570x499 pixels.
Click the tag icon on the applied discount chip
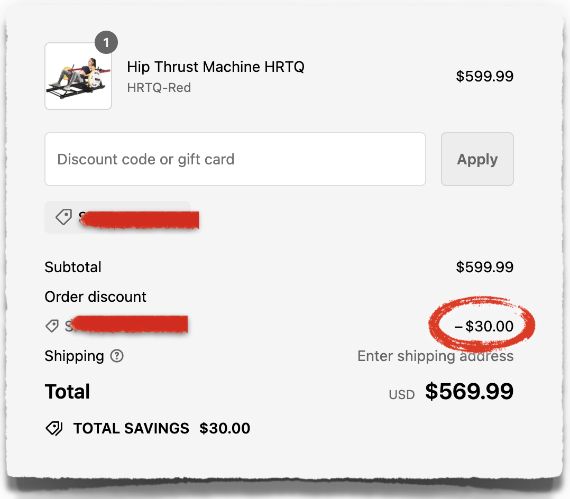[63, 217]
